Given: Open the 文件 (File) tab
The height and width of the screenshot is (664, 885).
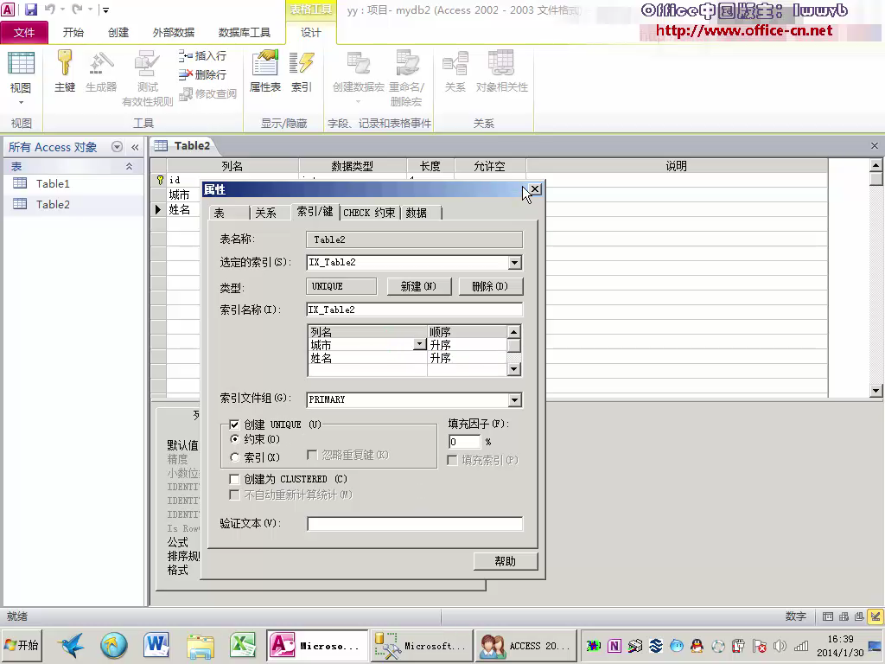Looking at the screenshot, I should pos(24,32).
